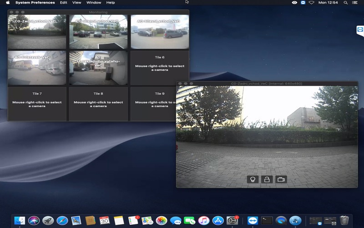The width and height of the screenshot is (364, 228).
Task: Open the App Store in Dock
Action: coord(218,220)
